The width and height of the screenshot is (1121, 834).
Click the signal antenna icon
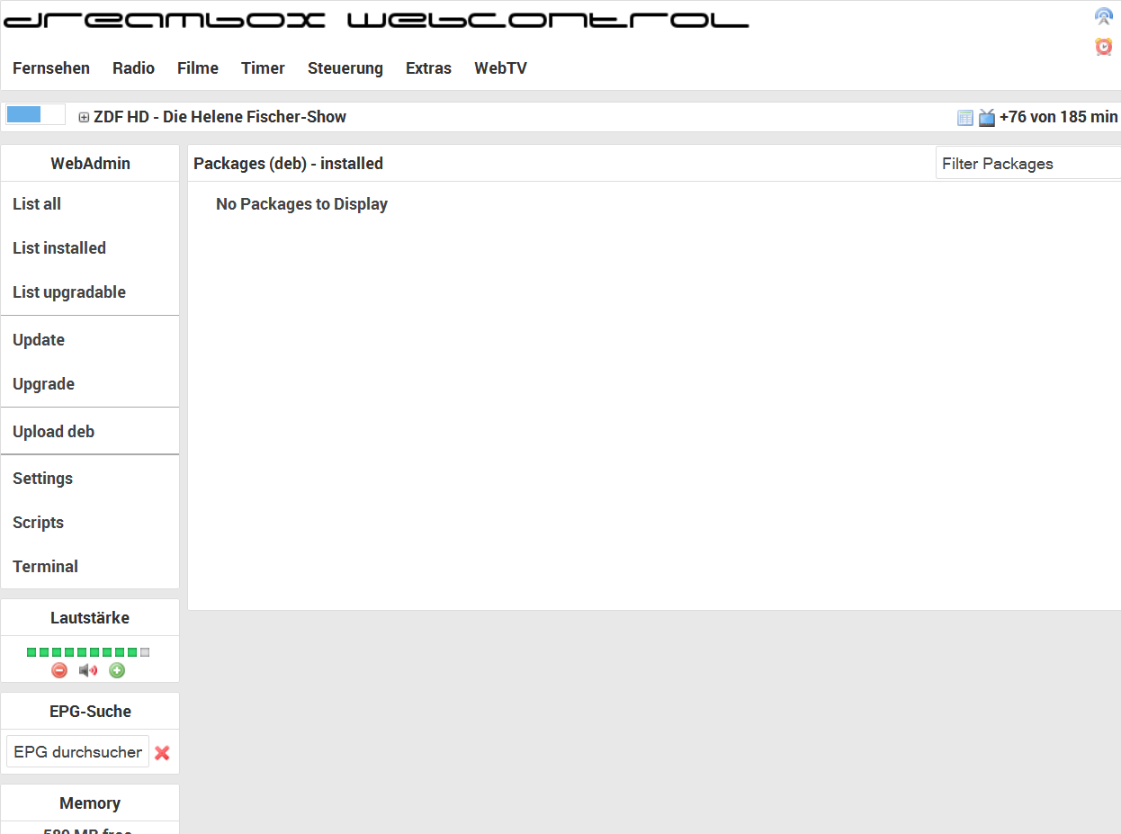click(x=1103, y=16)
